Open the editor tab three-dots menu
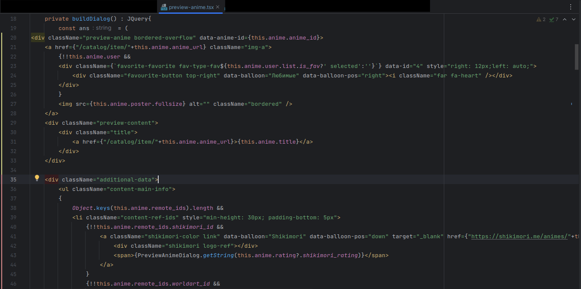 571,6
